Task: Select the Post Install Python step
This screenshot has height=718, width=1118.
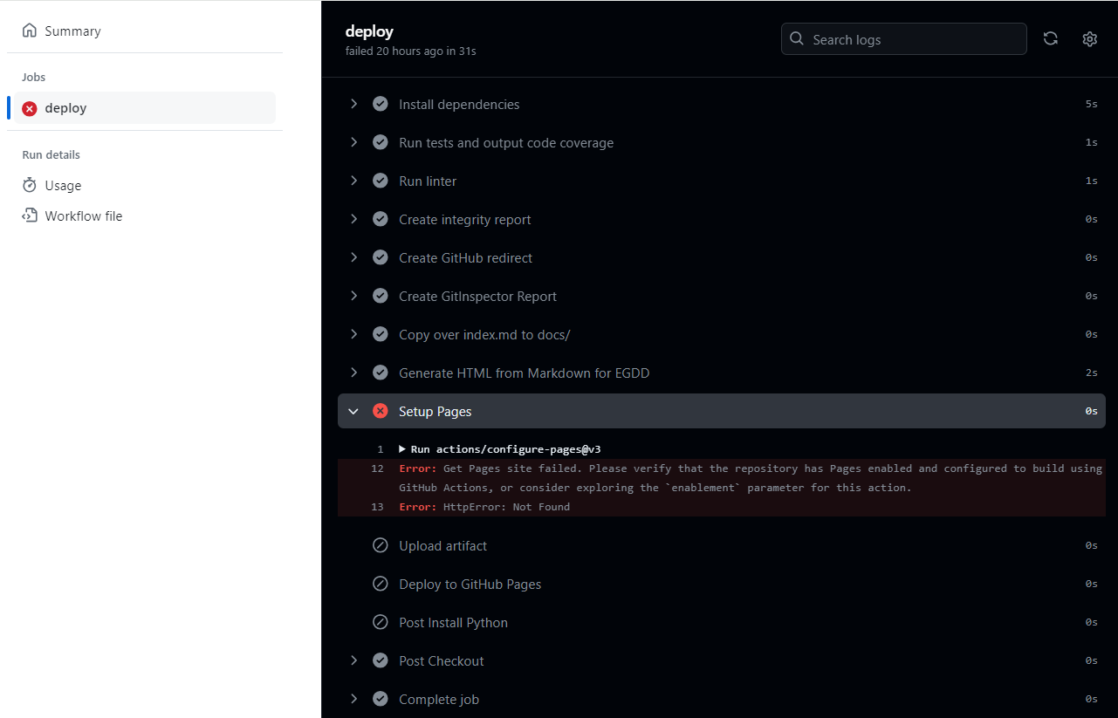Action: [x=722, y=622]
